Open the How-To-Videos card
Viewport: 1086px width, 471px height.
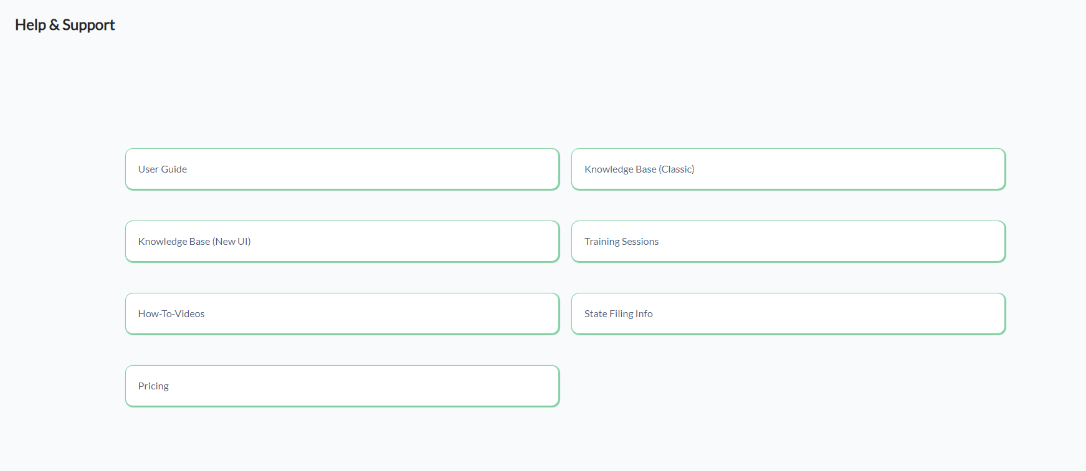pyautogui.click(x=342, y=313)
